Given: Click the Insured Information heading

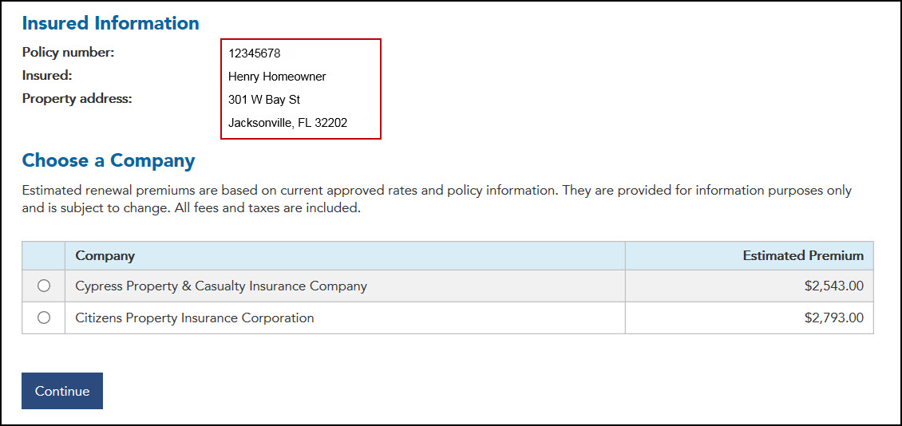Looking at the screenshot, I should click(111, 23).
